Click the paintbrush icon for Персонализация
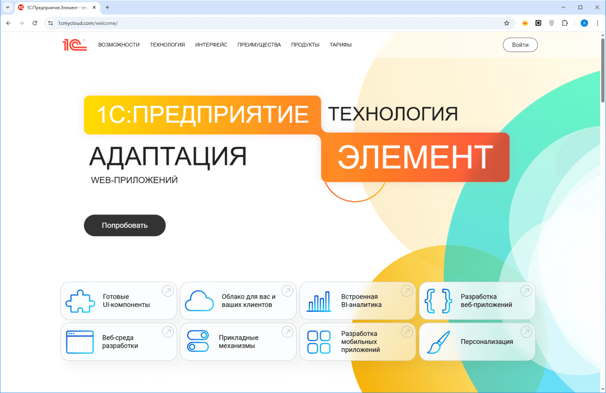The height and width of the screenshot is (393, 606). coord(438,342)
